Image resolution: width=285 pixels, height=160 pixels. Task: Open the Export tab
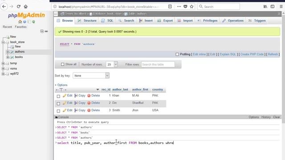(165, 21)
